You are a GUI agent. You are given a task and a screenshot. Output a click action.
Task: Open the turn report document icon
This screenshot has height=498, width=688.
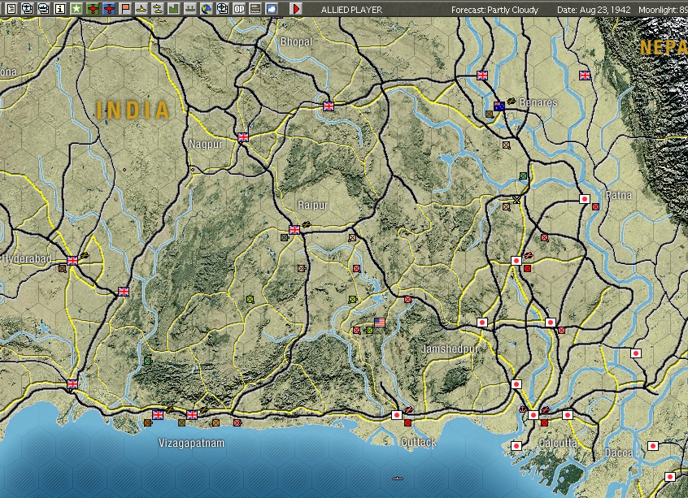pos(11,9)
